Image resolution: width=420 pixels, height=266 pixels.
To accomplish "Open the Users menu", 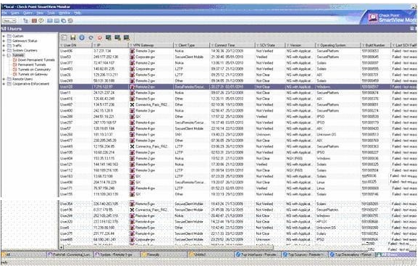I will pyautogui.click(x=15, y=13).
